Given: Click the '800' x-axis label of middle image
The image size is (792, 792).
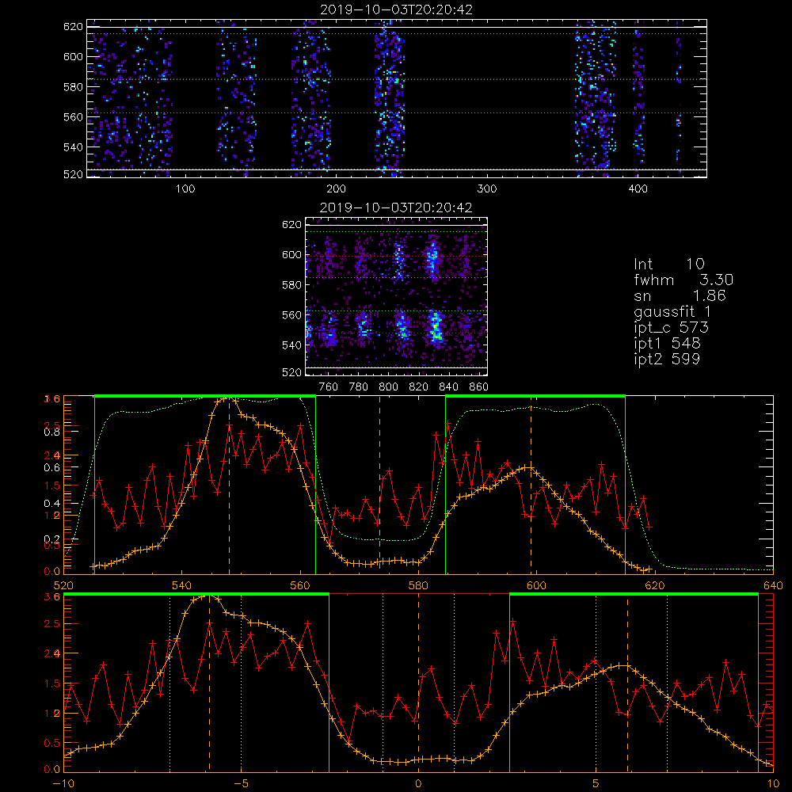Looking at the screenshot, I should [x=388, y=387].
